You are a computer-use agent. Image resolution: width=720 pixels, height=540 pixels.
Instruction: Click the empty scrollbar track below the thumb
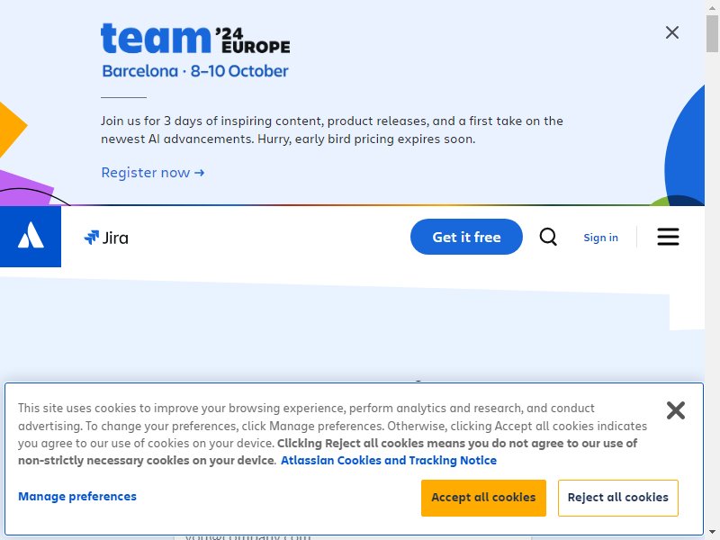coord(712,289)
